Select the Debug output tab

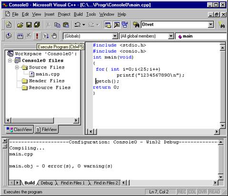(x=47, y=183)
